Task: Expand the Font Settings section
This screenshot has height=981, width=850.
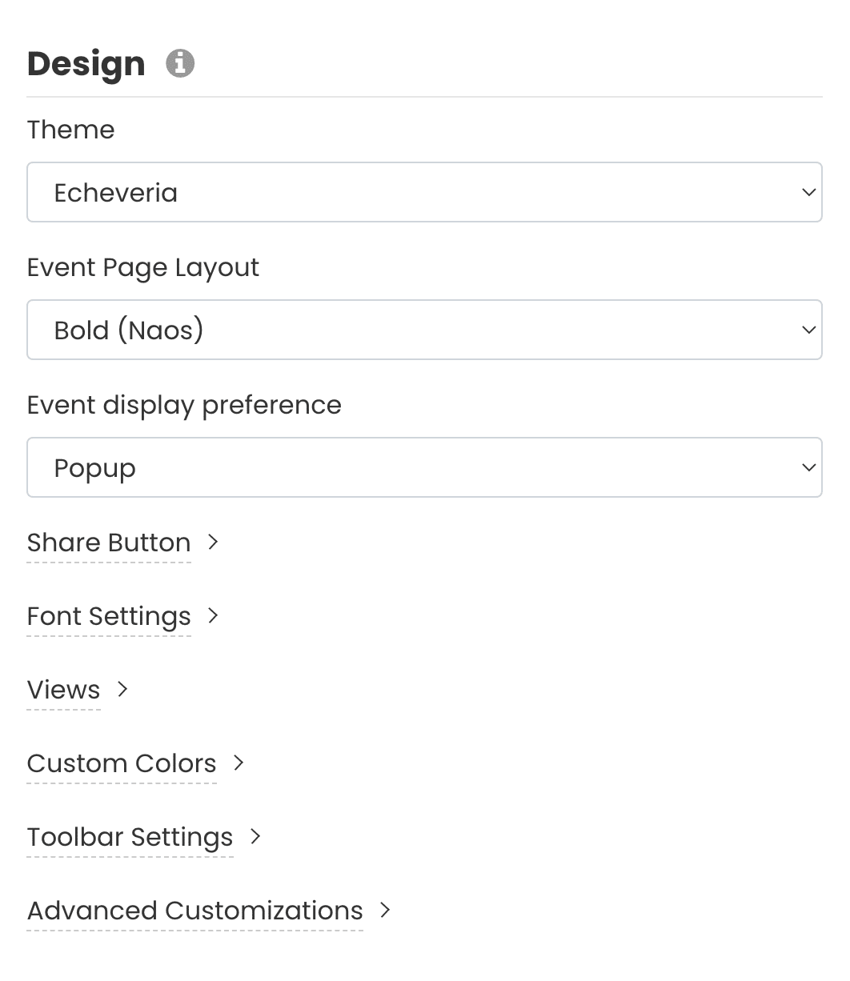Action: click(x=109, y=616)
